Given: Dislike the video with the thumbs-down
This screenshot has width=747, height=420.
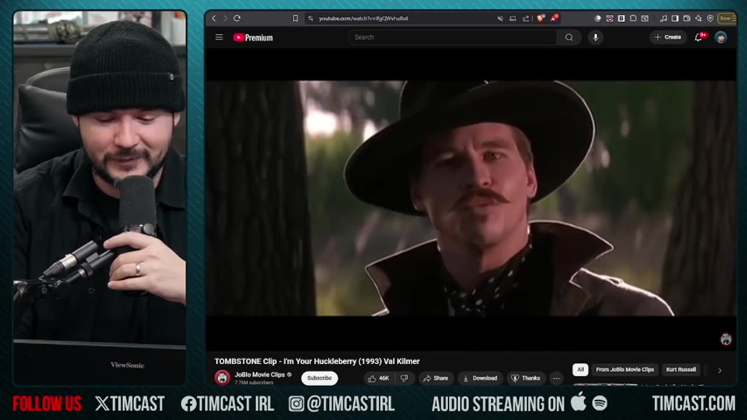Looking at the screenshot, I should [x=404, y=378].
